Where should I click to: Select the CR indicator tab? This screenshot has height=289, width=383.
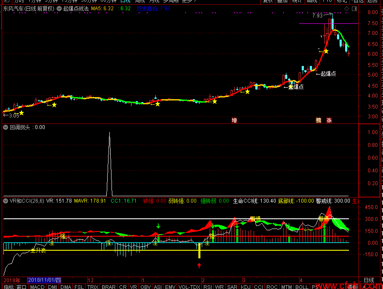[x=123, y=286]
